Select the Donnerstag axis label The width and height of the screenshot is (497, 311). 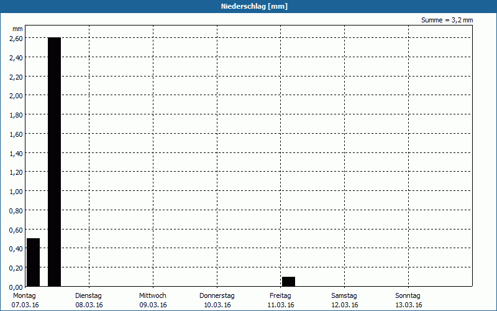coord(217,296)
